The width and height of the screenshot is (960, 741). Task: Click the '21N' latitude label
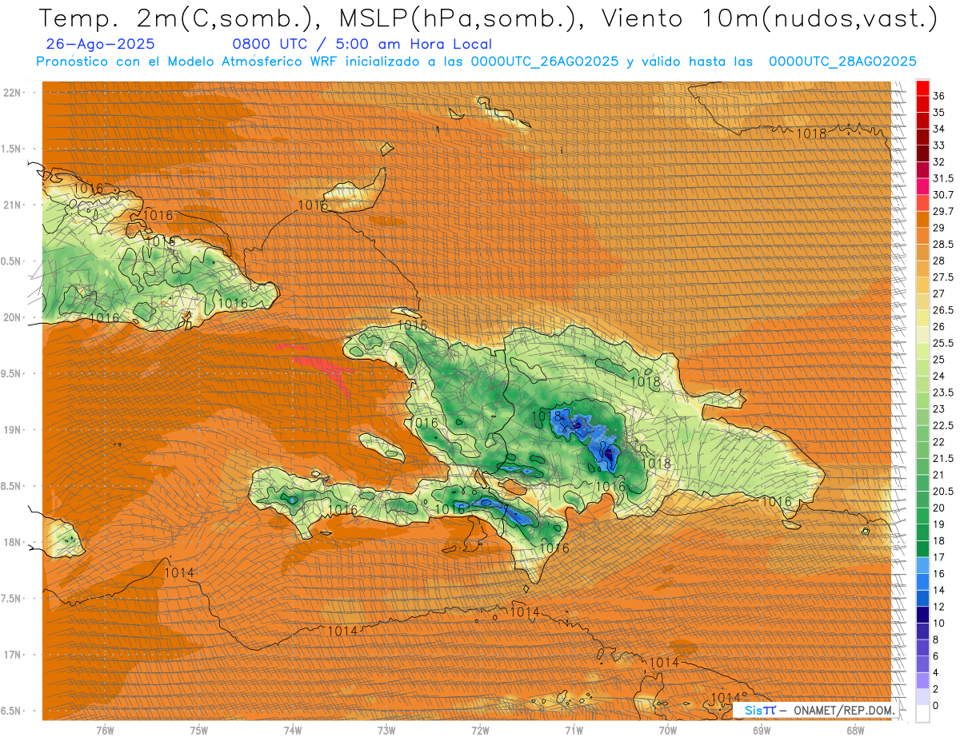click(12, 205)
